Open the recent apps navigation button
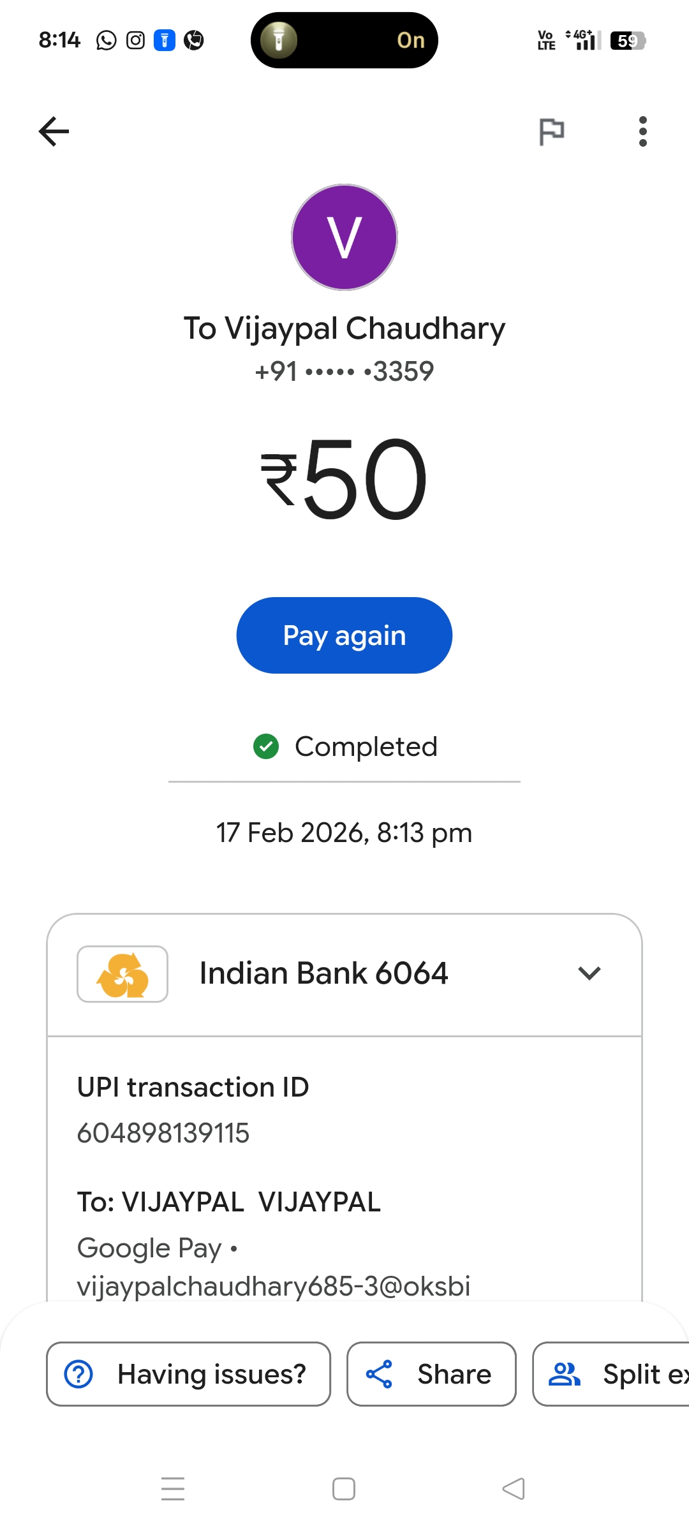The height and width of the screenshot is (1531, 689). click(173, 1489)
